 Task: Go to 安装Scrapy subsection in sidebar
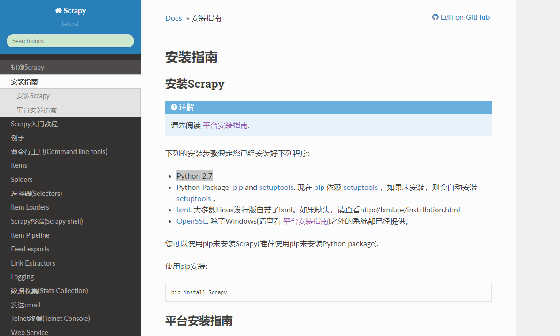point(70,96)
